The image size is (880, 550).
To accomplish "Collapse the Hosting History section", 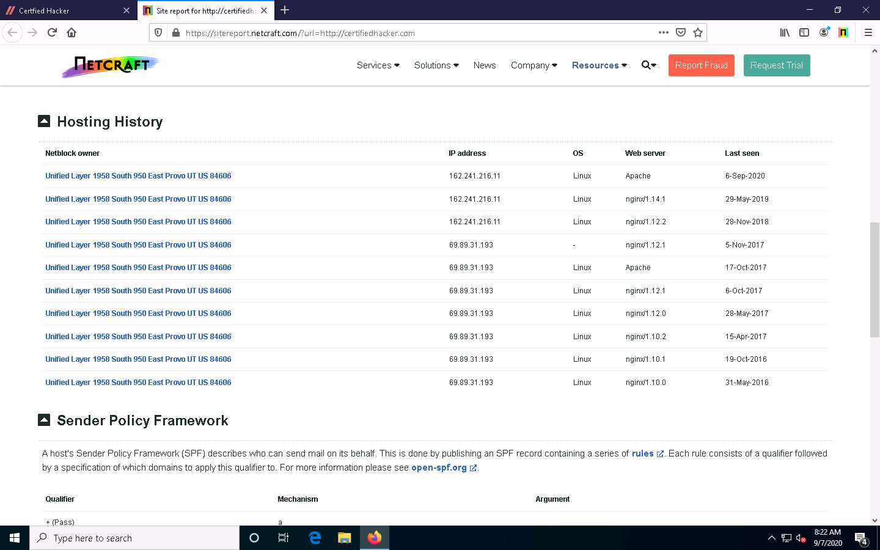I will coord(44,121).
